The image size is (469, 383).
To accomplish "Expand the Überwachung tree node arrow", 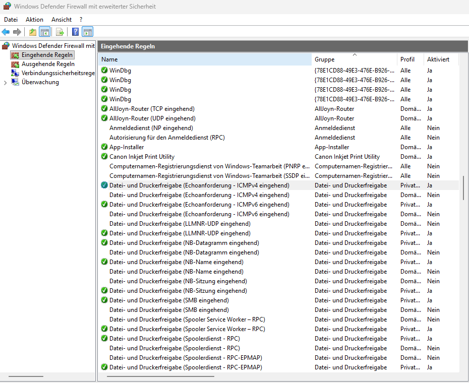I will [5, 83].
